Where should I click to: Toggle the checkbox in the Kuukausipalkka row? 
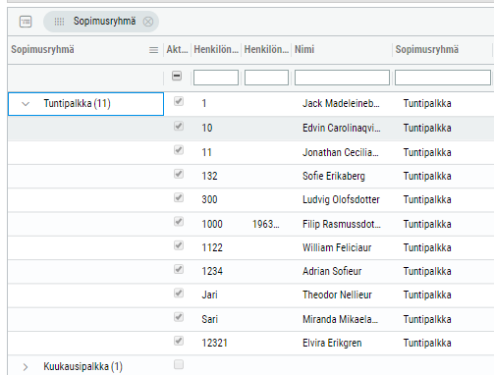tap(179, 364)
